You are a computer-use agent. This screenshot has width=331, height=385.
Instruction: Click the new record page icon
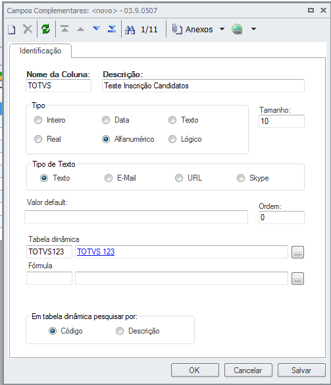tap(11, 30)
